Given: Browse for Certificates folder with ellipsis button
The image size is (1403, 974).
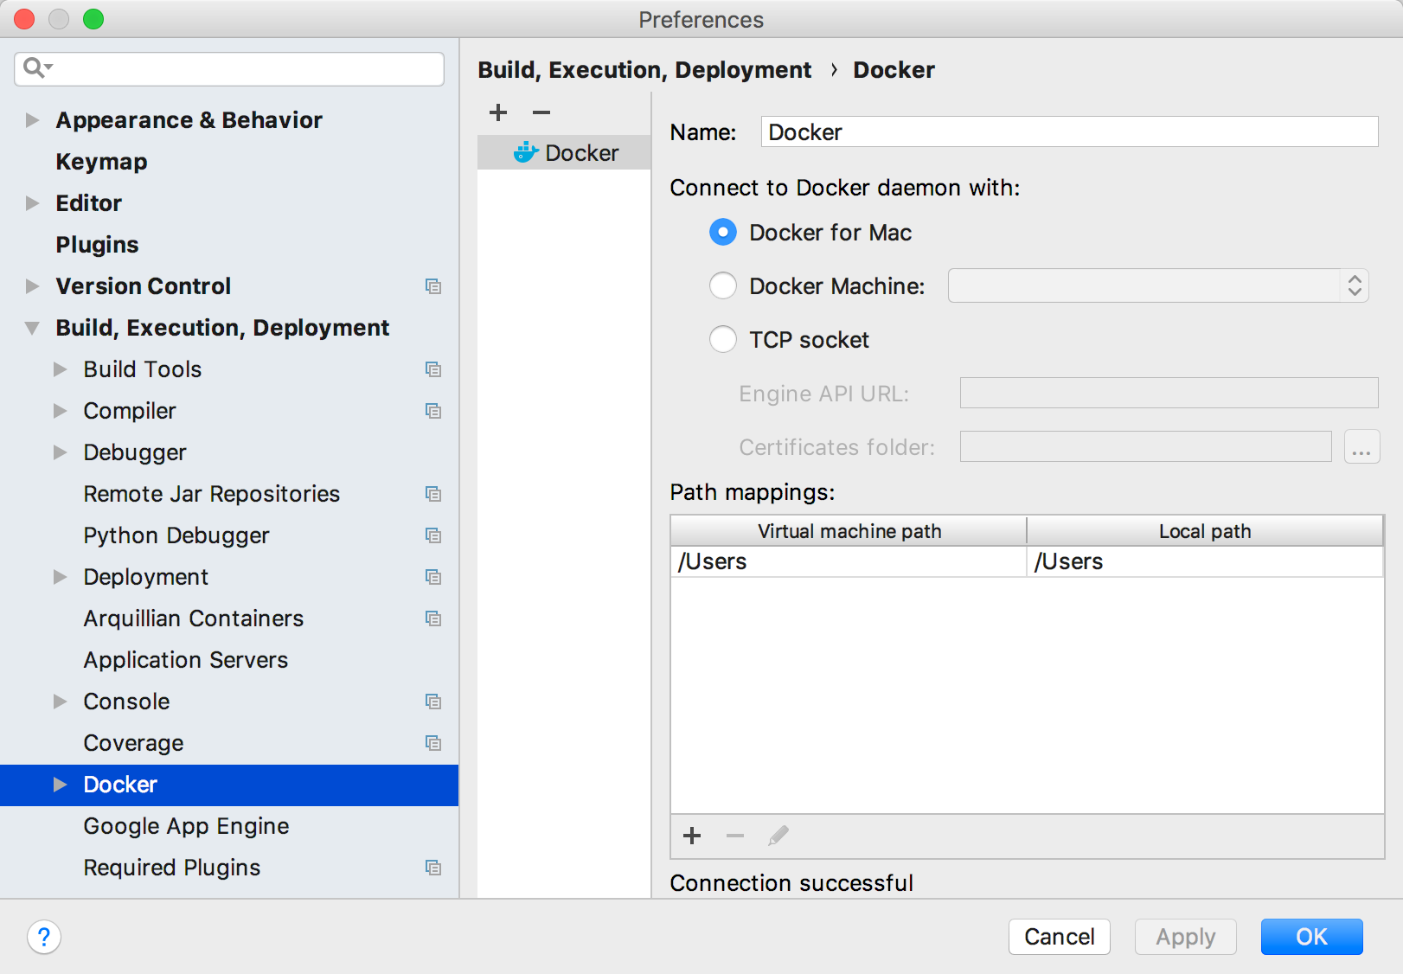Looking at the screenshot, I should point(1361,447).
